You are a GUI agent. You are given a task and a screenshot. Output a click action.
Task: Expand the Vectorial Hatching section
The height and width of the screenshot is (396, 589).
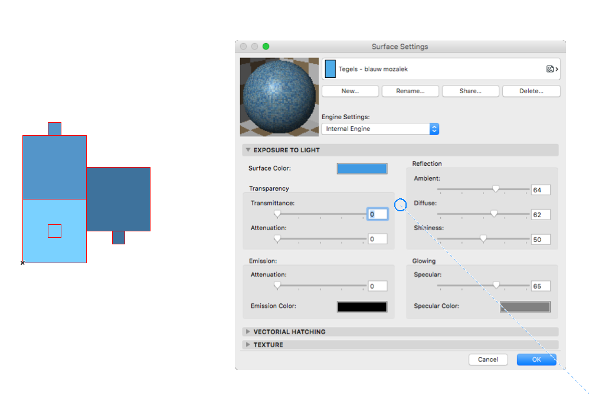(248, 332)
